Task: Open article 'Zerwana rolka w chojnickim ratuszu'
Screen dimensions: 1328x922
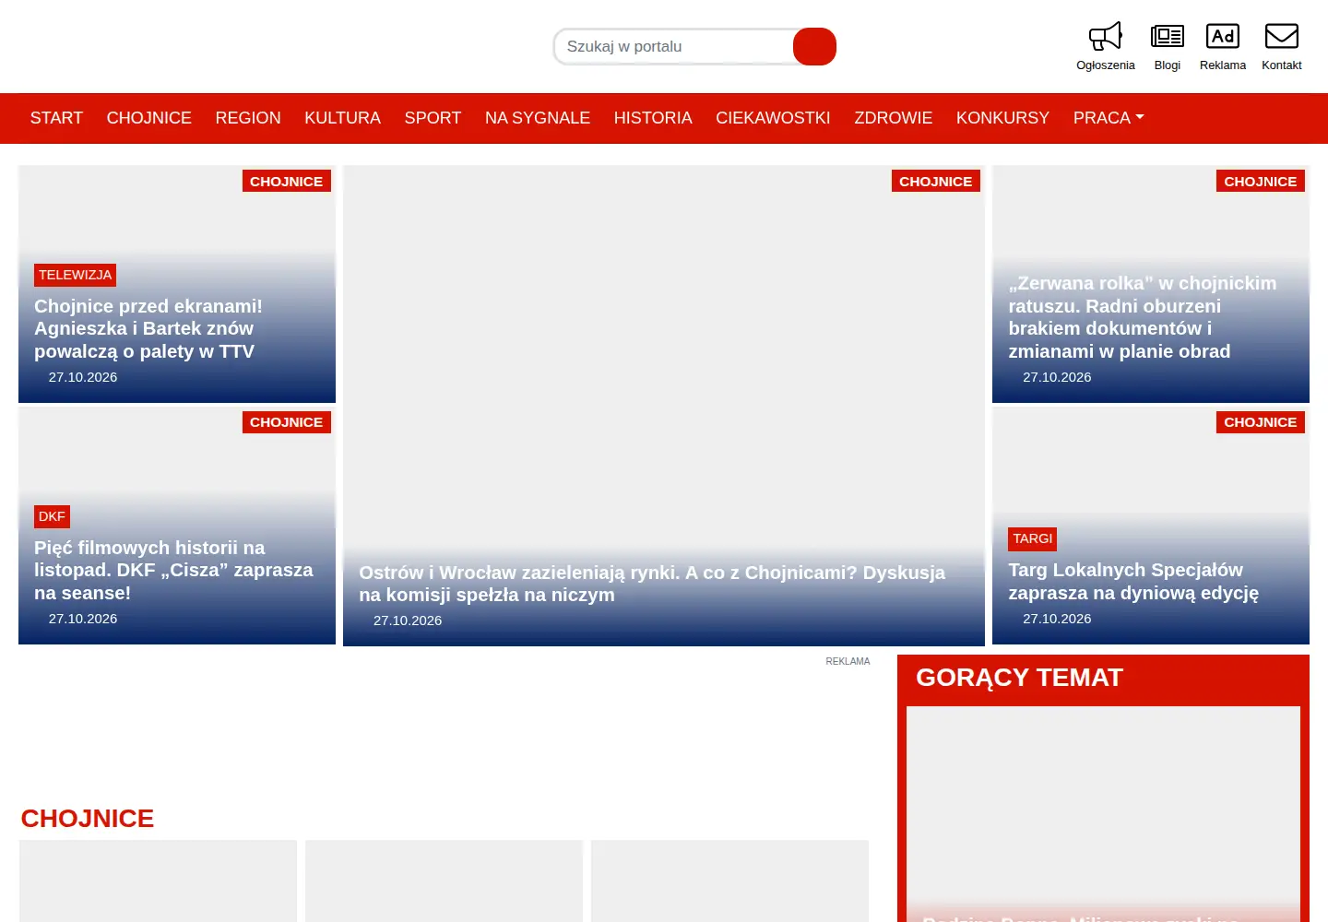Action: click(x=1143, y=317)
